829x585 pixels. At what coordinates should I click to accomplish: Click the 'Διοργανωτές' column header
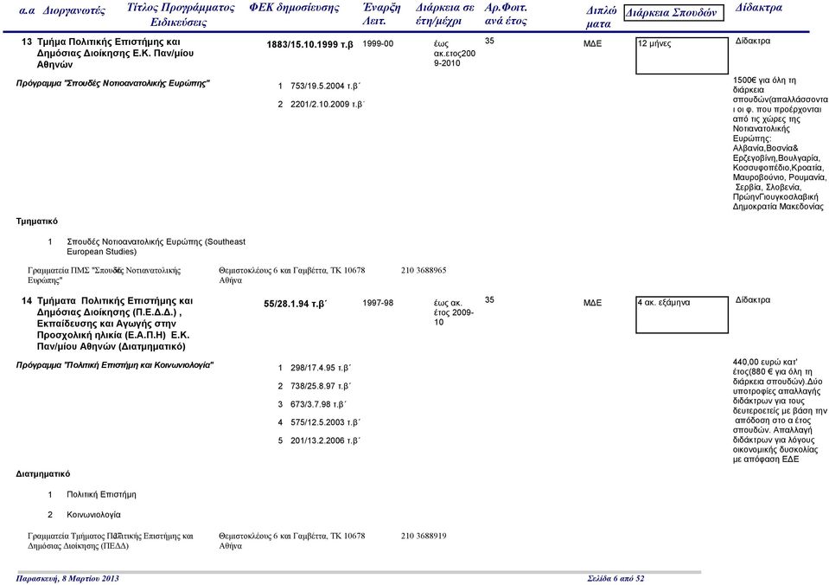pos(74,10)
